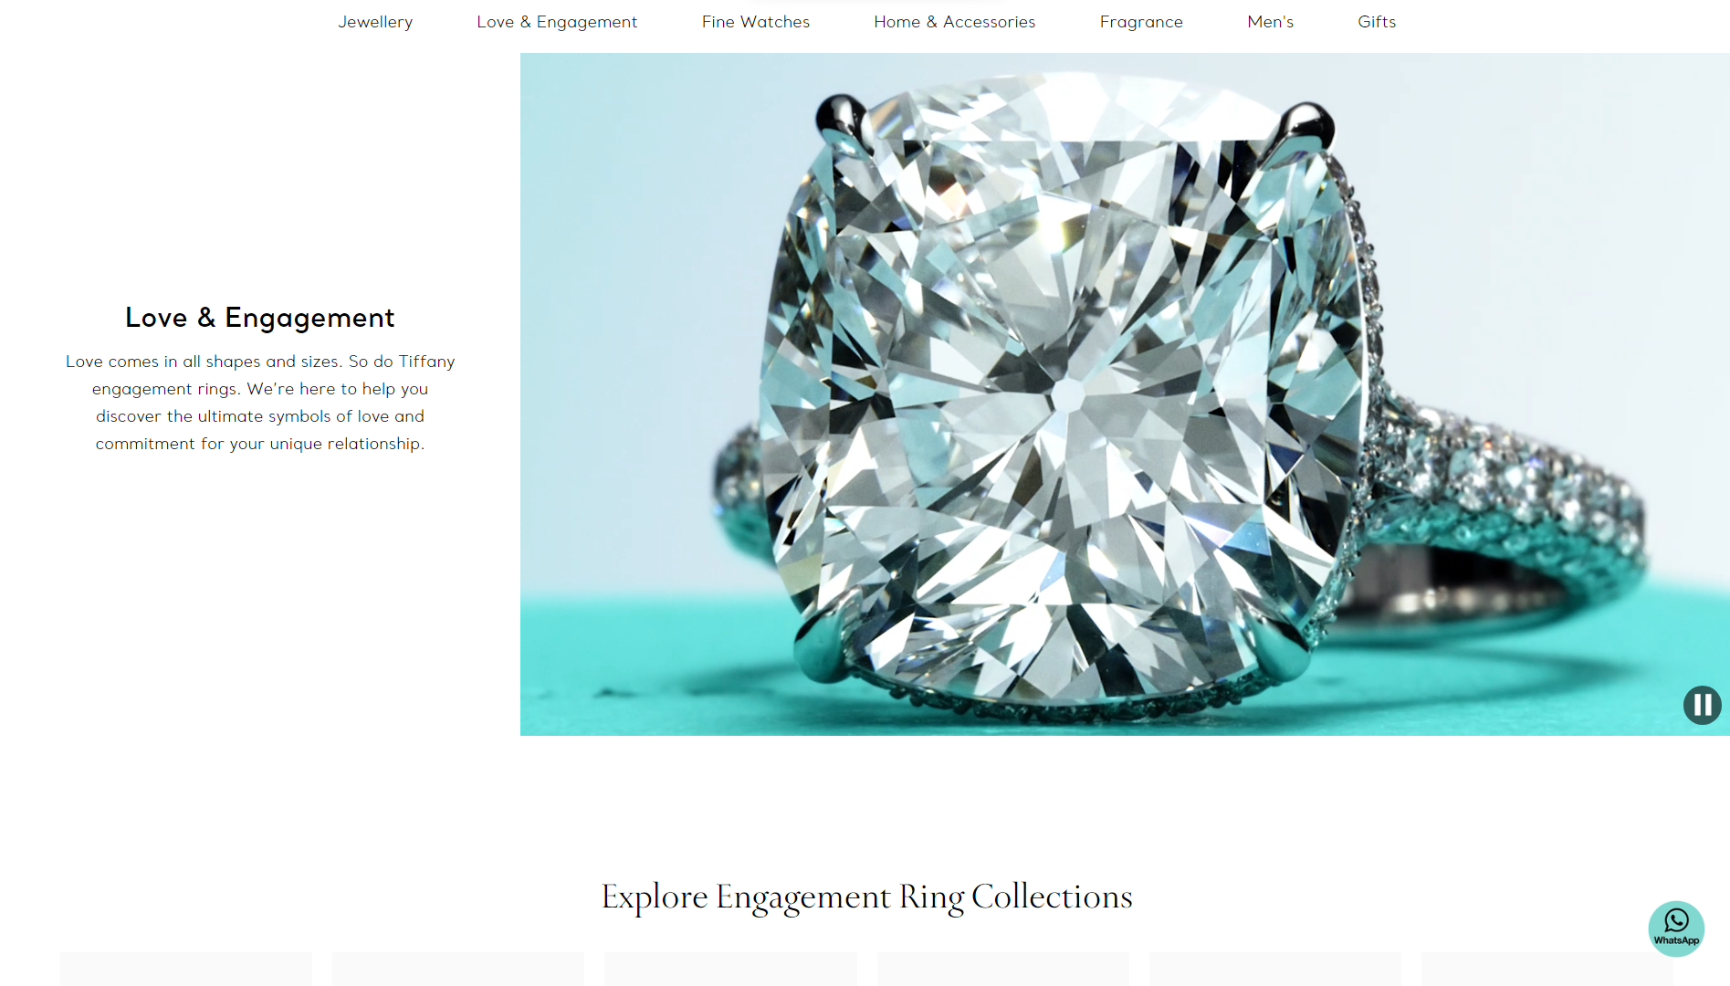Select the fourth ring collection tile
1730x986 pixels.
click(1003, 969)
